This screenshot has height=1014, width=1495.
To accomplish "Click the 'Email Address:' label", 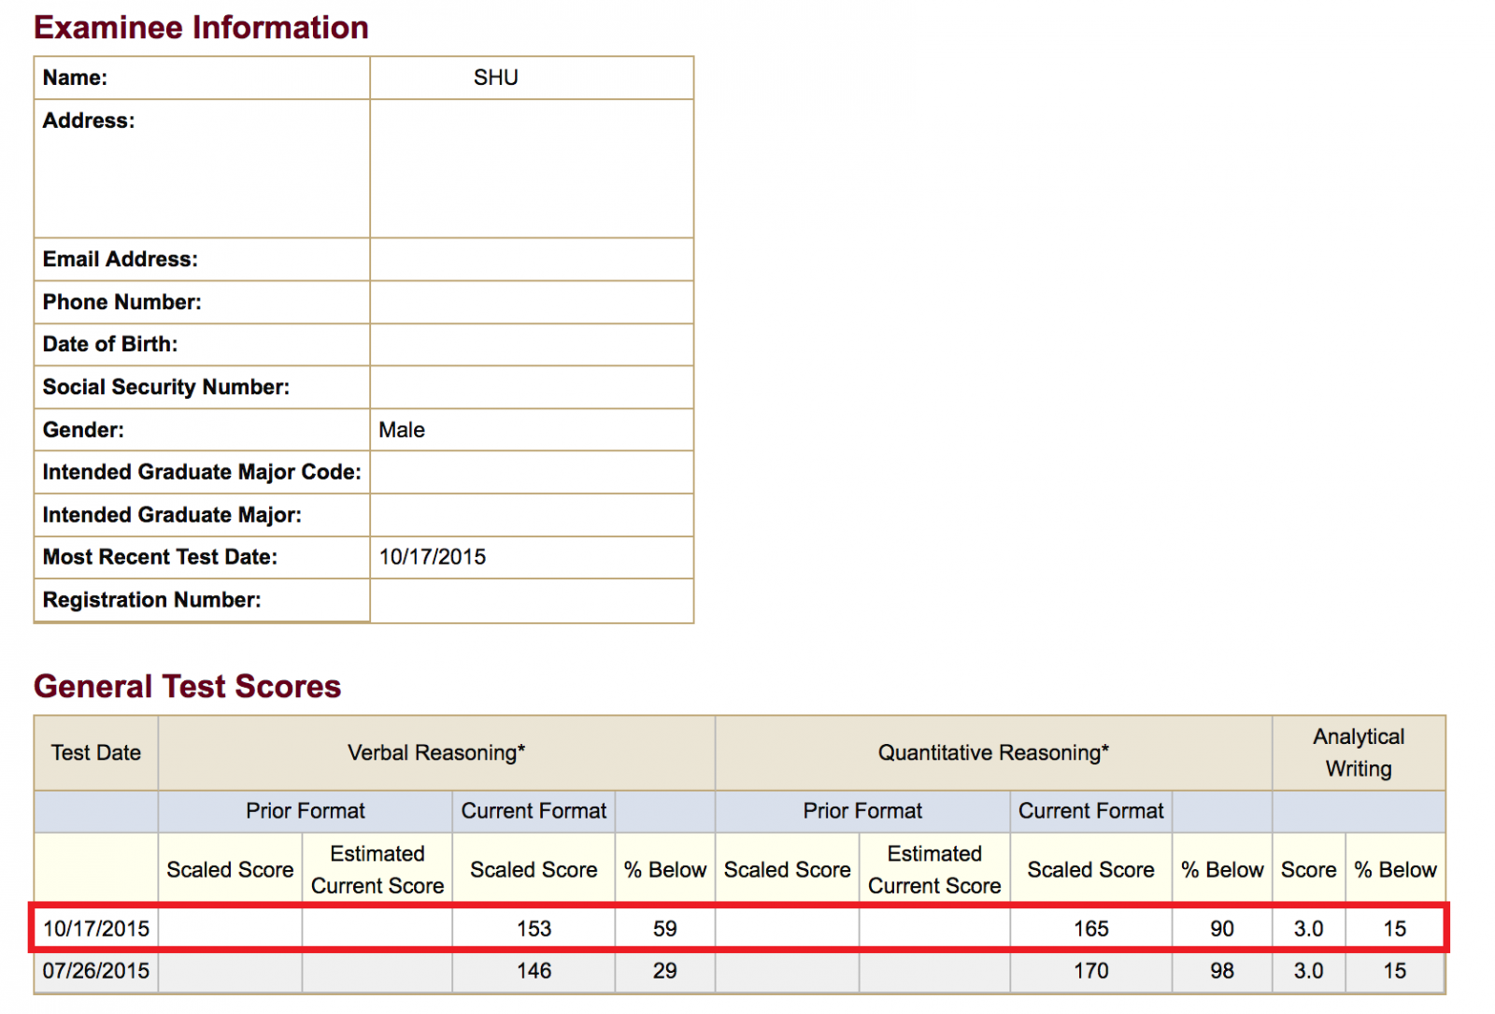I will tap(121, 259).
